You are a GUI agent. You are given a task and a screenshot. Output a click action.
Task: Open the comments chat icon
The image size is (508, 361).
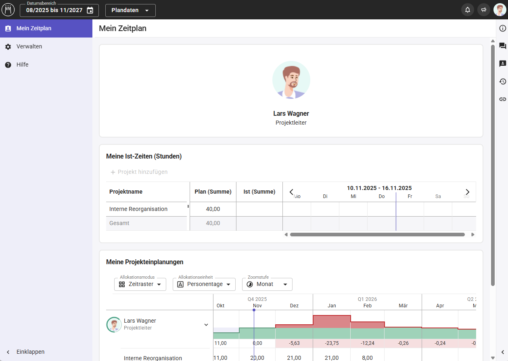[x=502, y=46]
